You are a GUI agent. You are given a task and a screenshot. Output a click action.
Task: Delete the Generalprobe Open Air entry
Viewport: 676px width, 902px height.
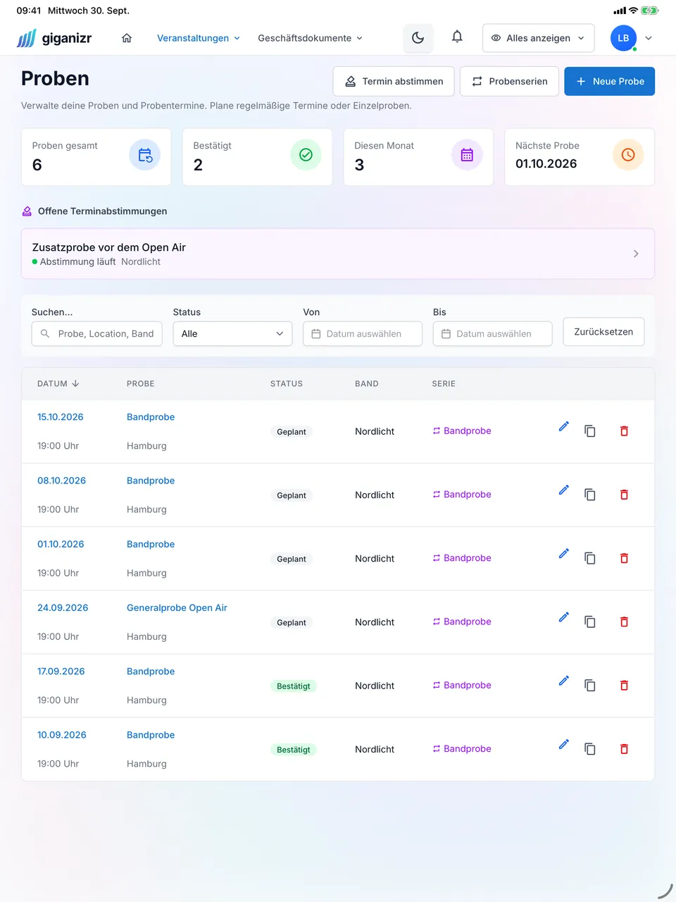coord(624,622)
